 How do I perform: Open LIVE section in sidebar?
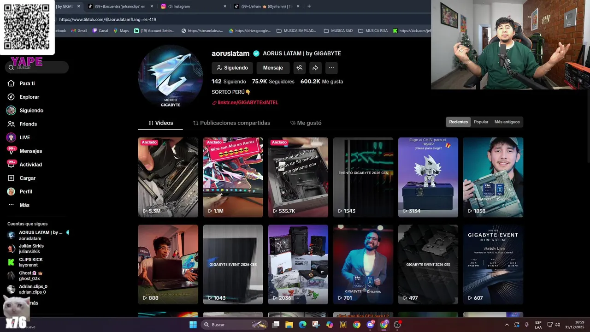[19, 137]
